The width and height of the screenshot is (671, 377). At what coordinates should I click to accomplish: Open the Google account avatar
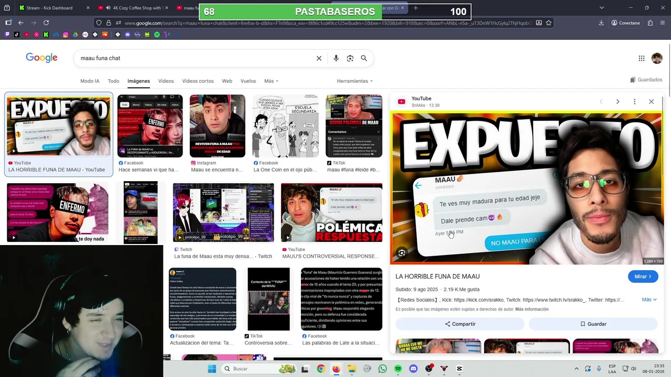coord(657,58)
